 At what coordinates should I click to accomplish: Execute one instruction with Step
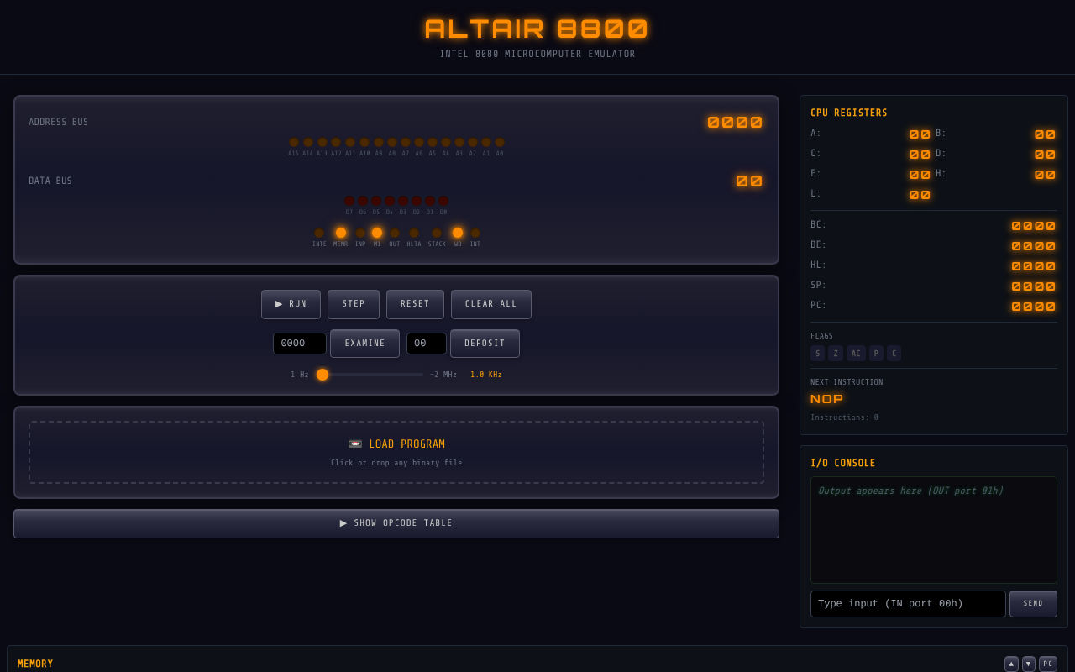click(x=354, y=304)
